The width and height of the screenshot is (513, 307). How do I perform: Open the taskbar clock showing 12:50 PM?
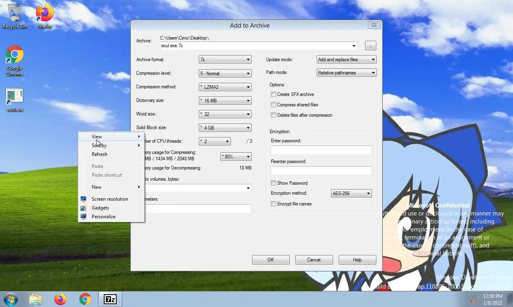pos(493,299)
